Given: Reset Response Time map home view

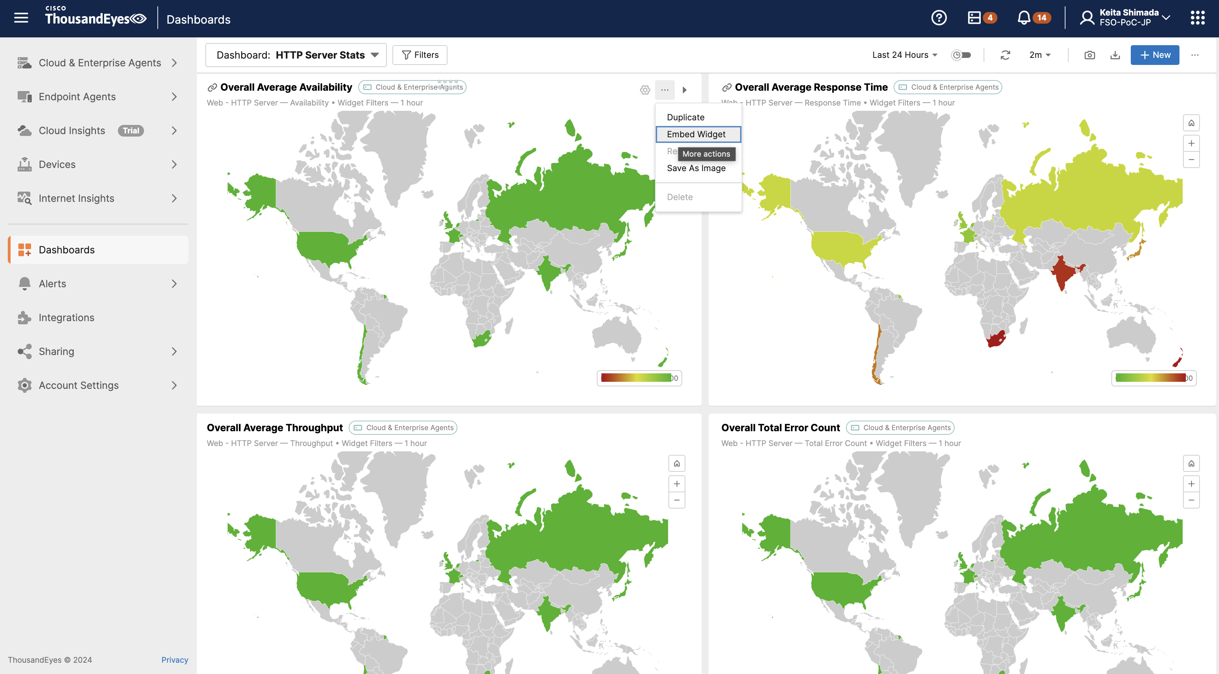Looking at the screenshot, I should coord(1191,123).
